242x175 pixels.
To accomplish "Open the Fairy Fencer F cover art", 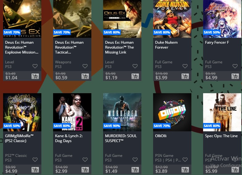I will (222, 19).
